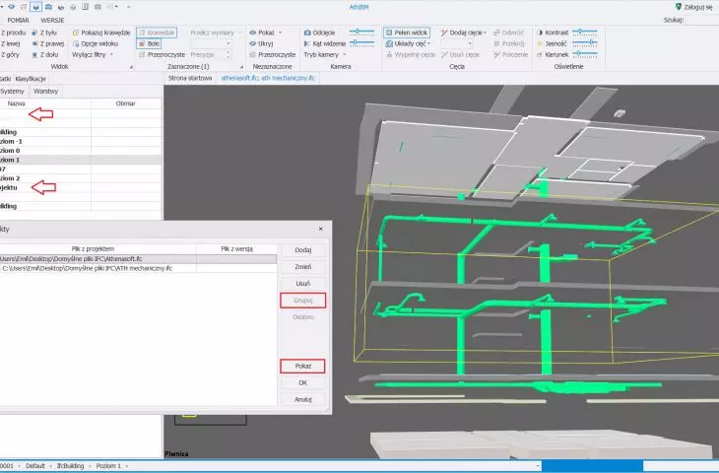Open the Przelicz wymiary dropdown
The height and width of the screenshot is (473, 719).
point(215,33)
